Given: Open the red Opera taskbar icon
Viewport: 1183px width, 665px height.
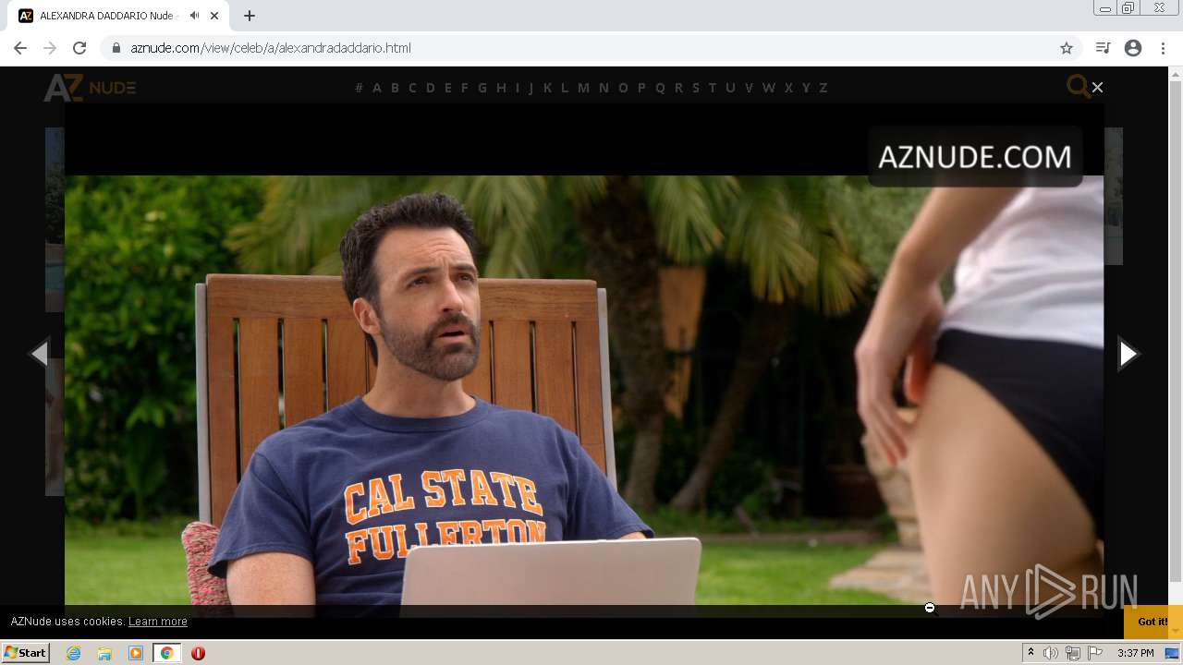Looking at the screenshot, I should (198, 653).
